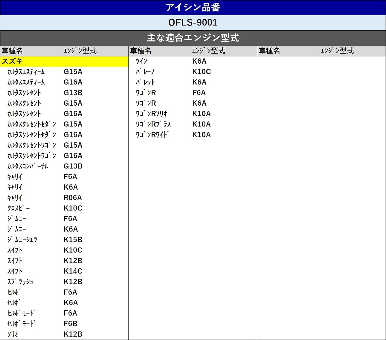Select the "ワゴンRワイド" vehicle name
The width and height of the screenshot is (386, 340).
[152, 135]
